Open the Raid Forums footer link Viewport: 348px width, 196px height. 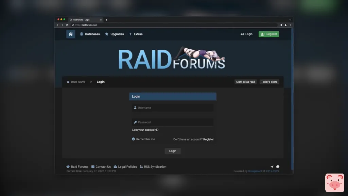pos(77,167)
